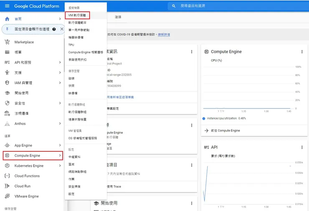Select TPU in the submenu

tap(86, 45)
